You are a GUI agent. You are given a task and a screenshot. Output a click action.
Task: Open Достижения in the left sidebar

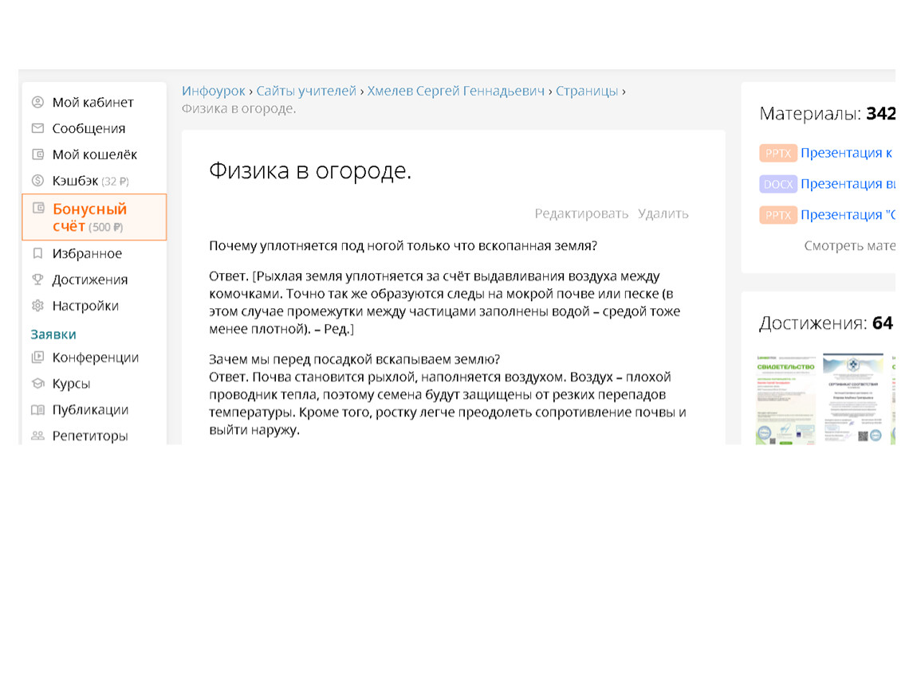90,279
